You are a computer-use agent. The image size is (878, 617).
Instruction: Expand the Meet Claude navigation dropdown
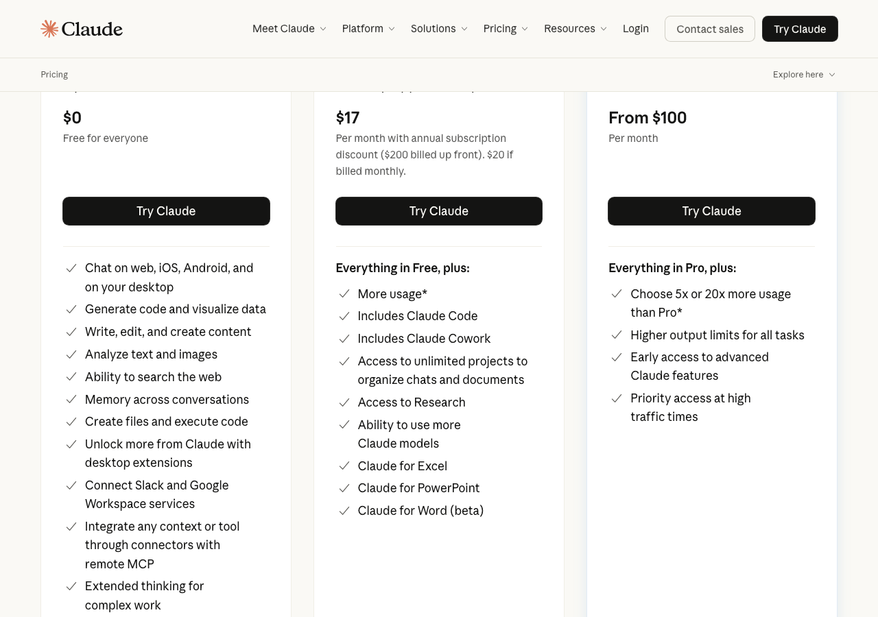pos(289,29)
